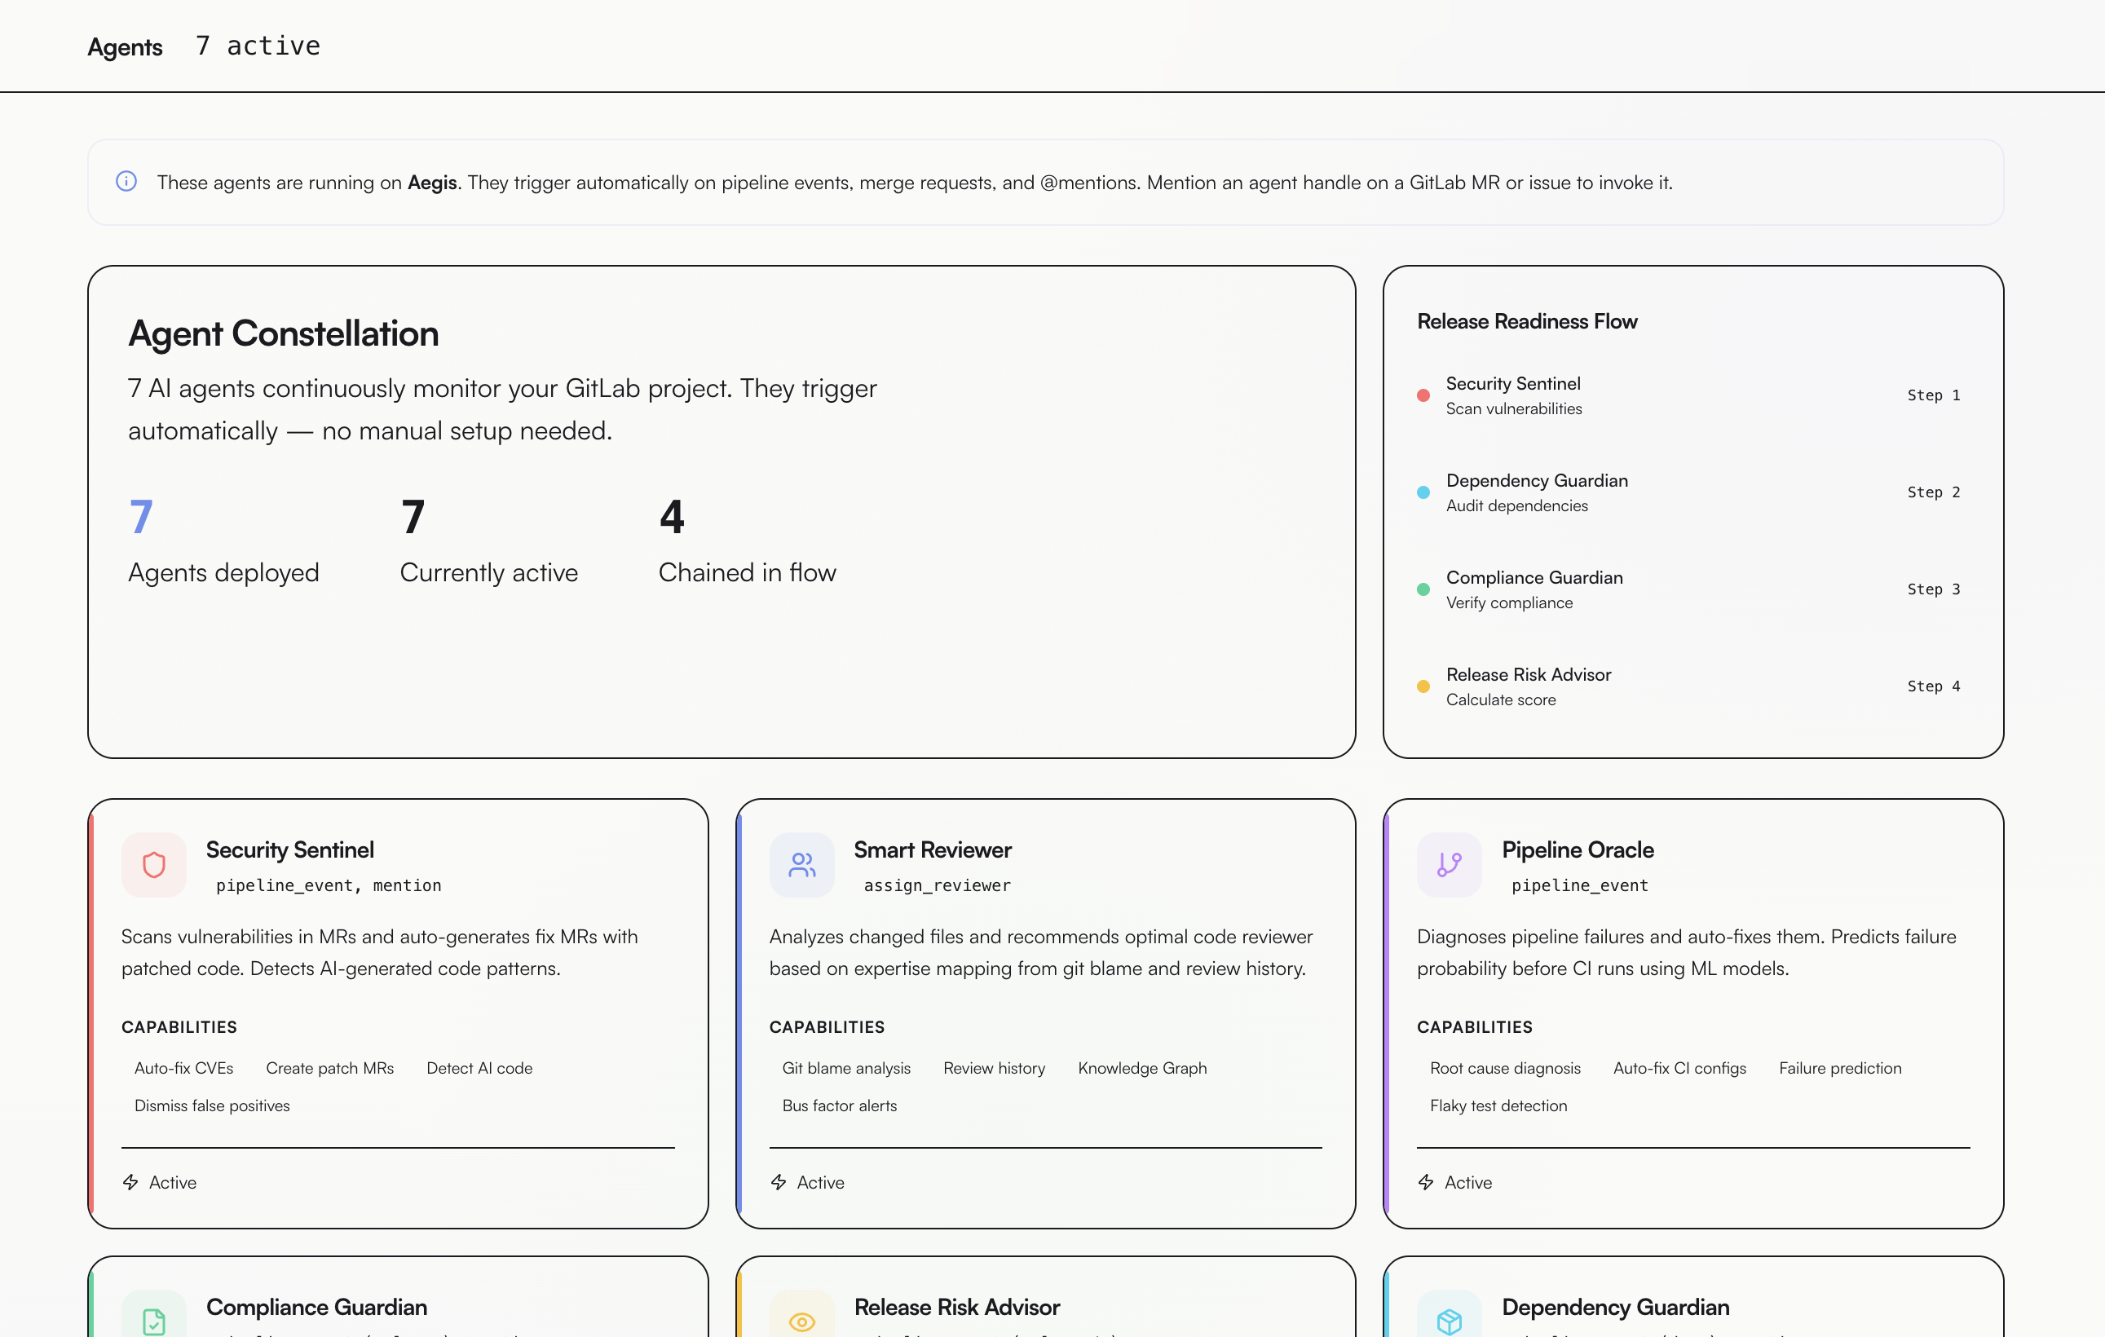This screenshot has width=2105, height=1337.
Task: Click the green Compliance Guardian step dot
Action: (1423, 589)
